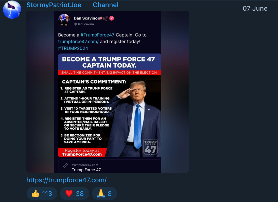
Task: Toggle the thumbs up reaction with 113
Action: pos(42,194)
